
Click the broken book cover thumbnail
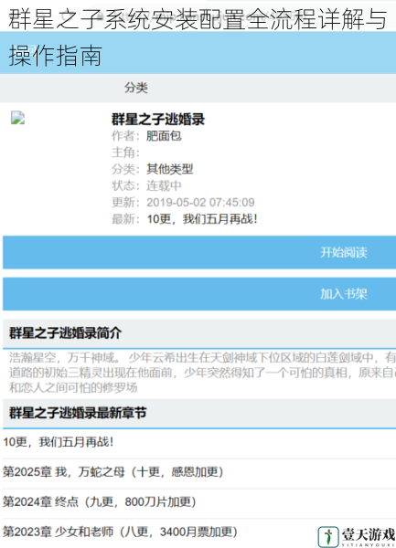18,118
